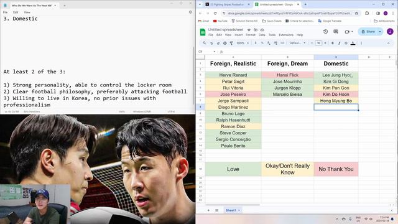Activate the paint format tool
This screenshot has width=398, height=224.
tap(231, 43)
